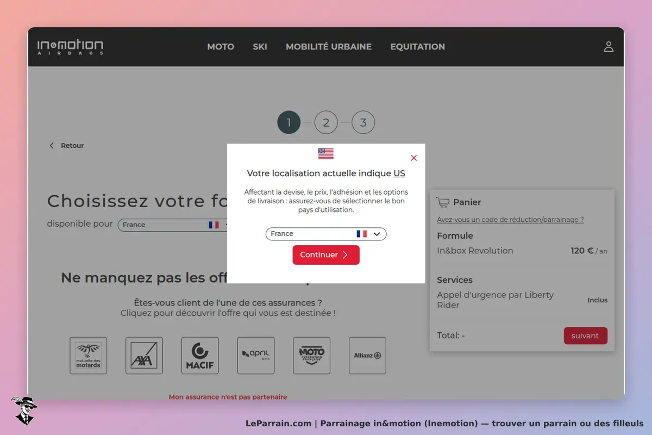Viewport: 652px width, 435px height.
Task: Click the 'Panier' heading
Action: tap(467, 202)
